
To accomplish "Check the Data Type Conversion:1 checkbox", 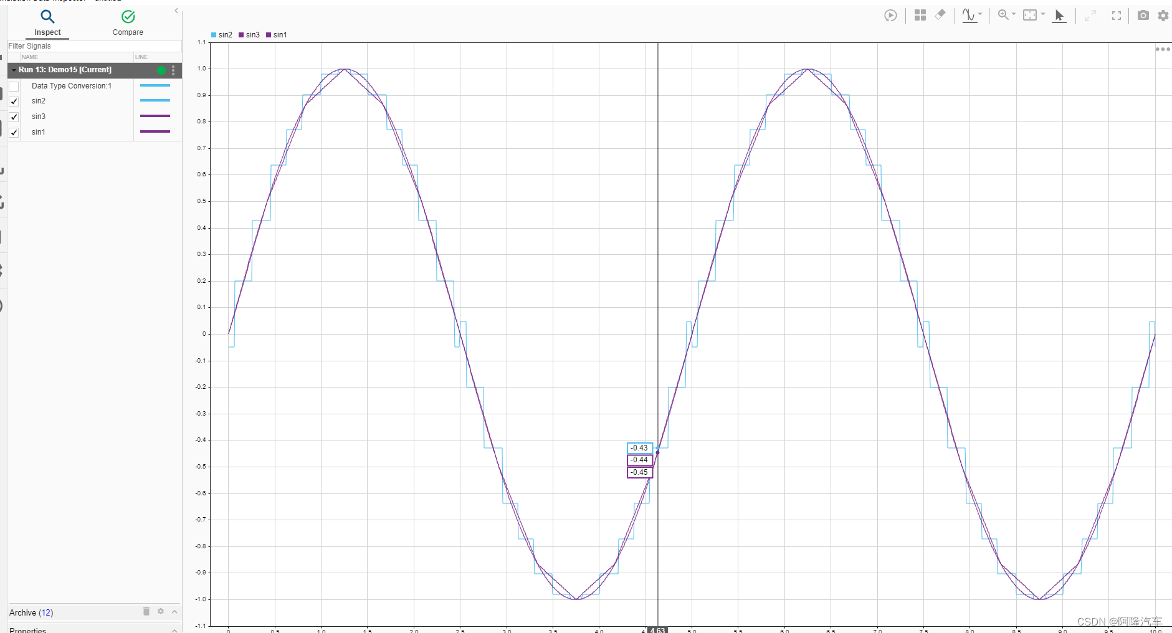I will 14,86.
